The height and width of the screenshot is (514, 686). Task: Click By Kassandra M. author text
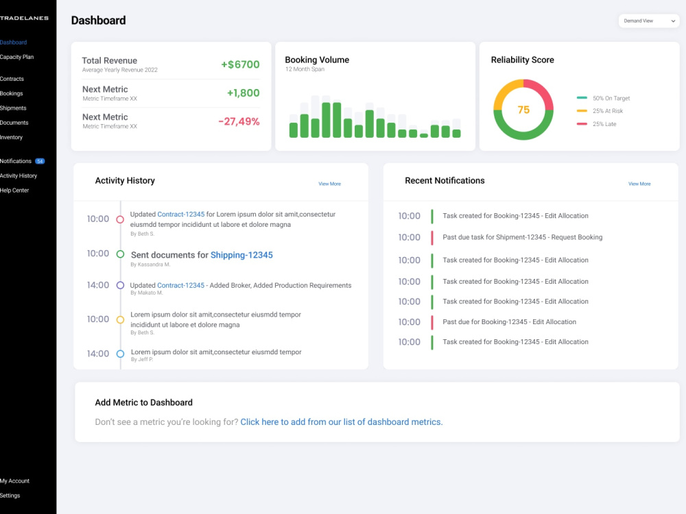click(x=150, y=265)
